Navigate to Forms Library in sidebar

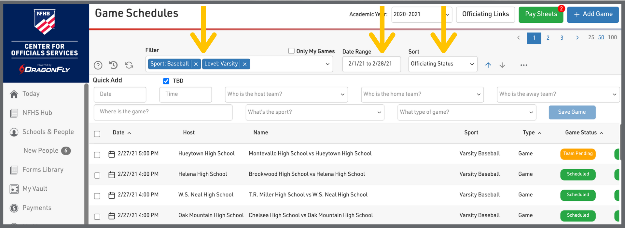(43, 170)
